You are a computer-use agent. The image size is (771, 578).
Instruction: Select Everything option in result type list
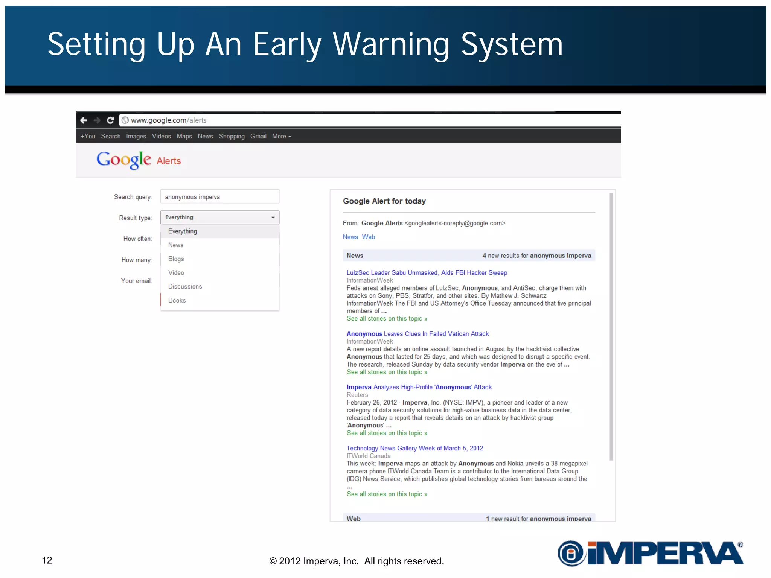[220, 231]
